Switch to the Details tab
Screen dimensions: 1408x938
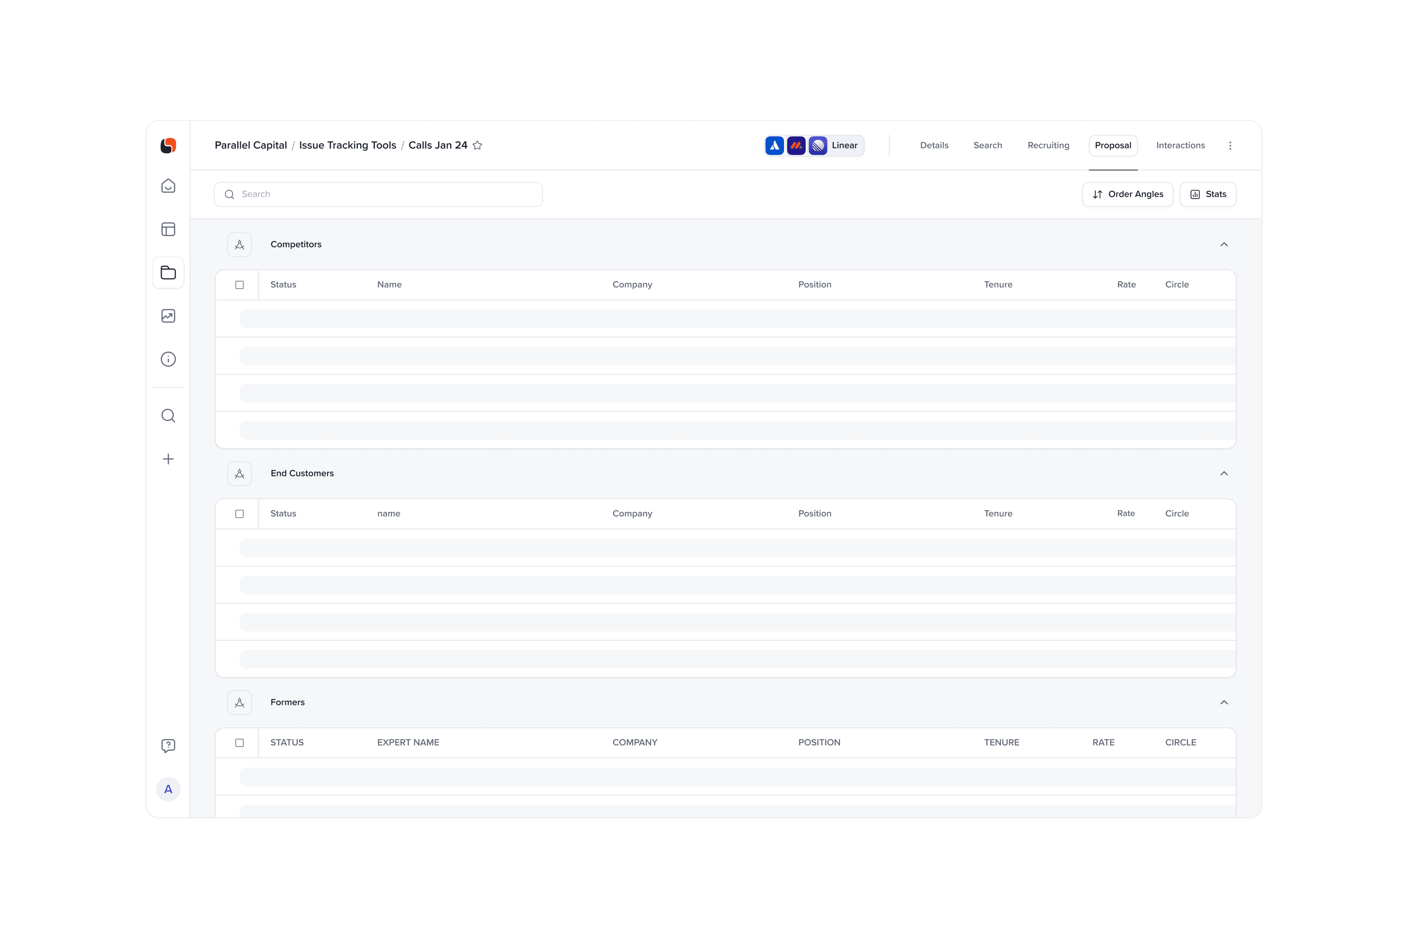pos(934,145)
